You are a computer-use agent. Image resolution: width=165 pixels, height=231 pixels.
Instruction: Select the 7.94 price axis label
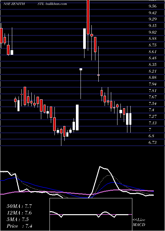[152, 84]
